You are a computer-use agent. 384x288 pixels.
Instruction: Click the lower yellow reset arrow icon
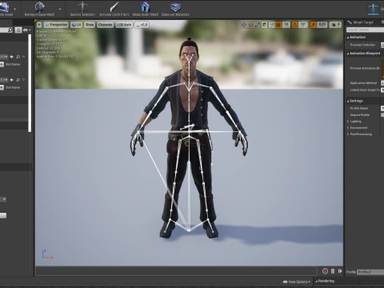24,80
